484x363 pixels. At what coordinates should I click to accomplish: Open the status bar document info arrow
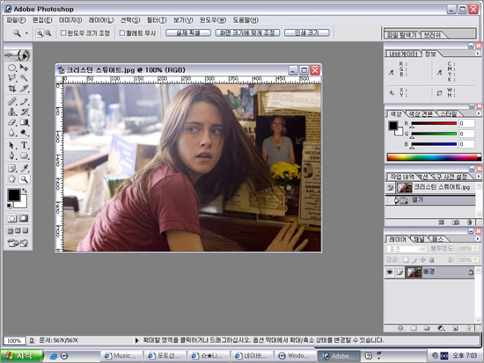click(136, 340)
